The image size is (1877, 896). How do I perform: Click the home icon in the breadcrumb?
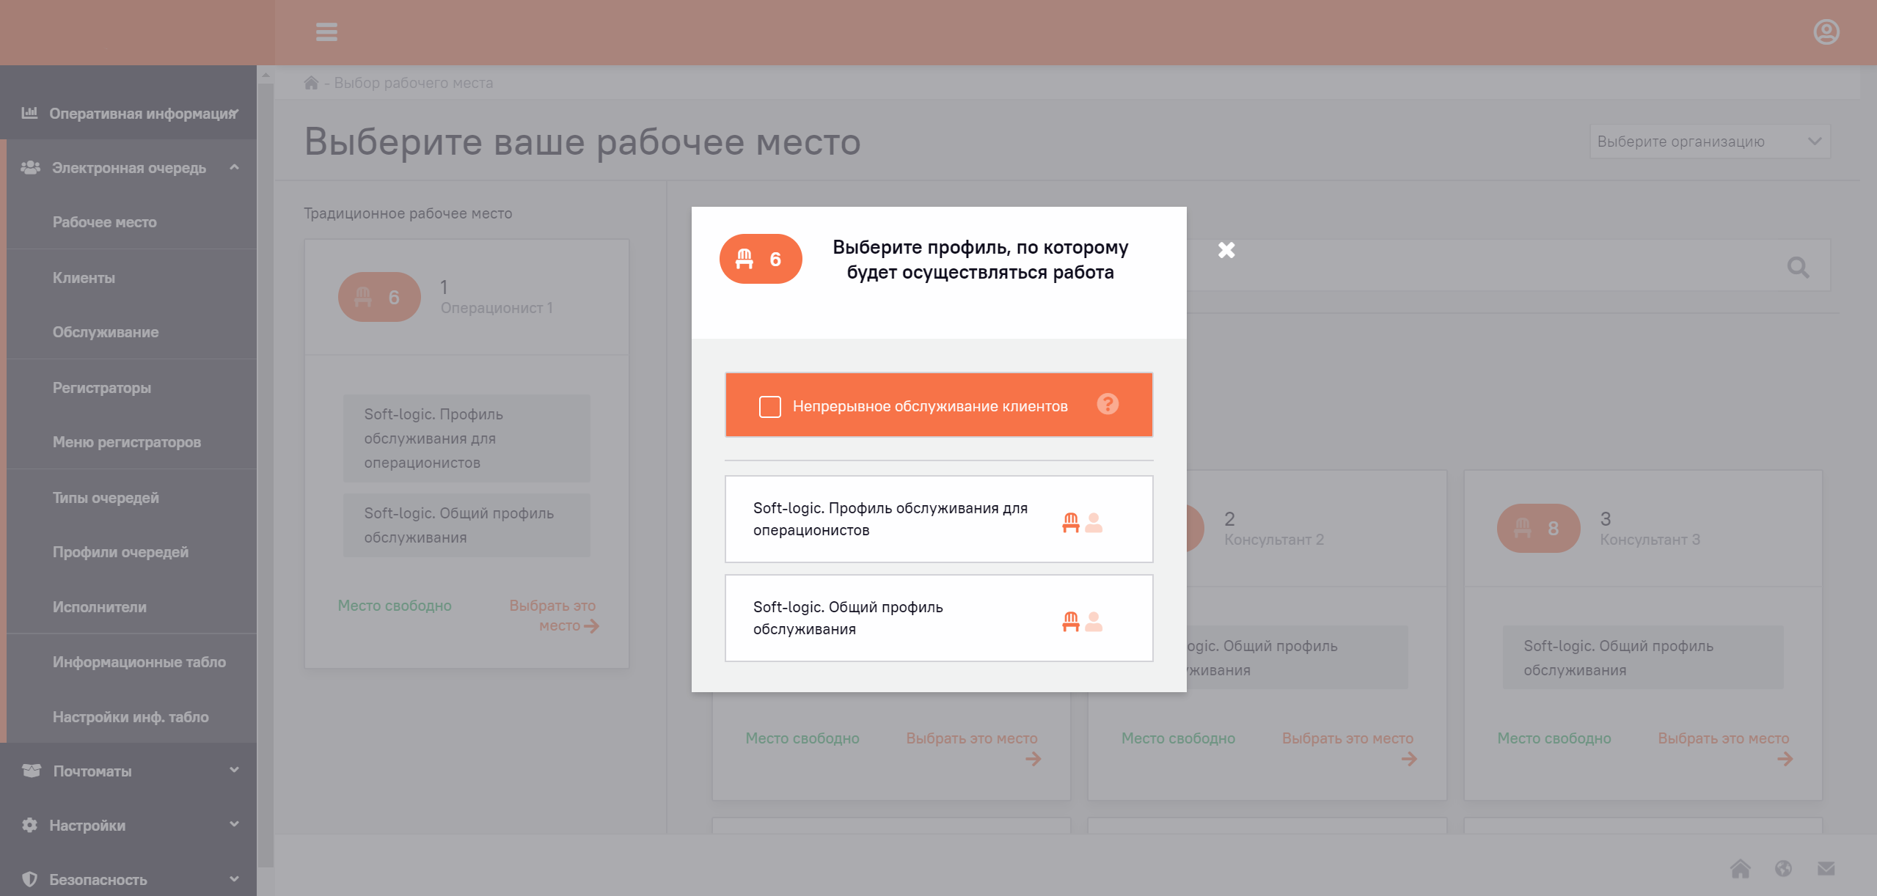tap(312, 83)
